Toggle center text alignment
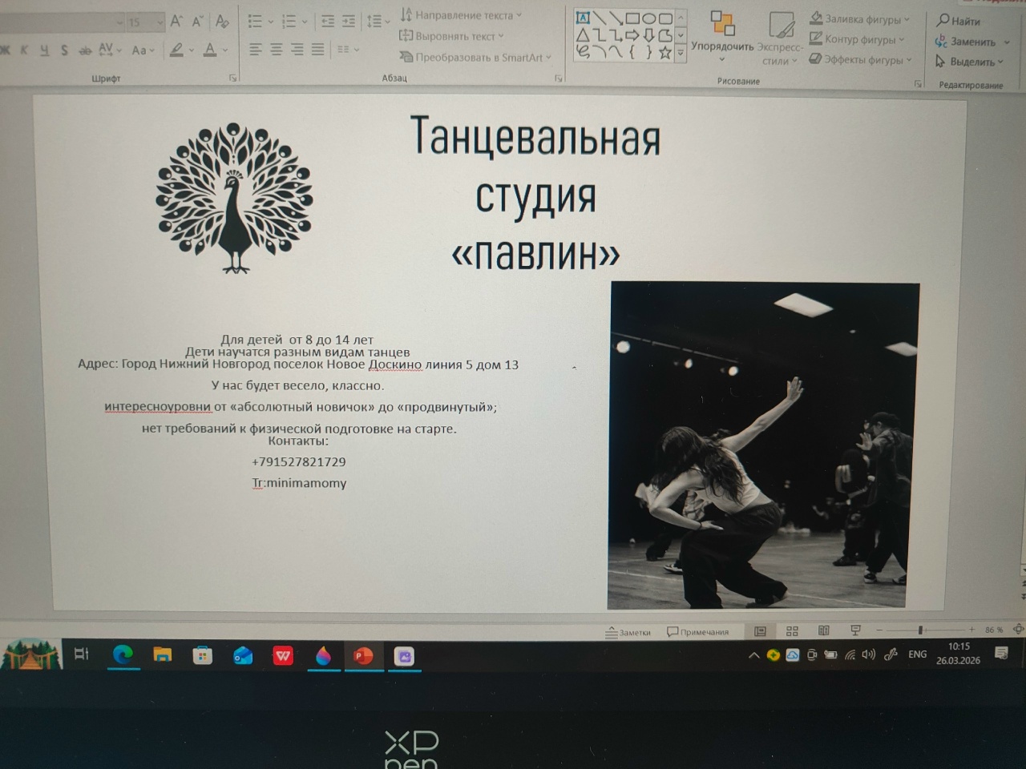The image size is (1026, 769). 276,50
